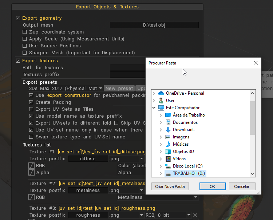Viewport: 273px width, 220px height.
Task: Remove roughness texture with the X icon
Action: point(195,215)
